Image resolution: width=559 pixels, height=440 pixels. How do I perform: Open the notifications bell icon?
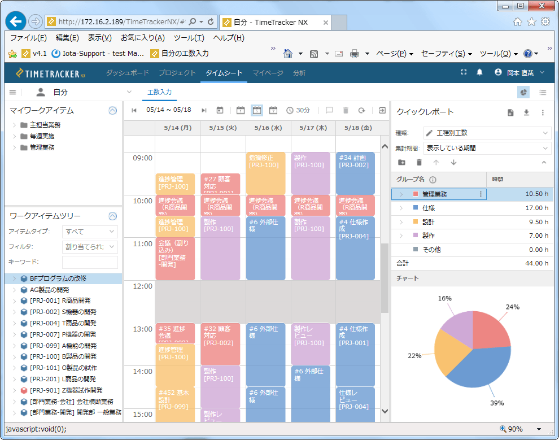(479, 72)
